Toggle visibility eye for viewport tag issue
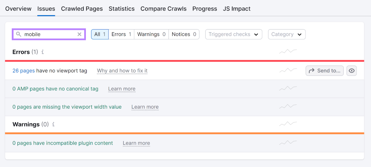The width and height of the screenshot is (371, 167). tap(352, 71)
